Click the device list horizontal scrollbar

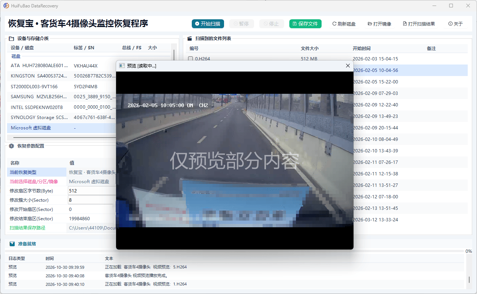click(x=62, y=138)
